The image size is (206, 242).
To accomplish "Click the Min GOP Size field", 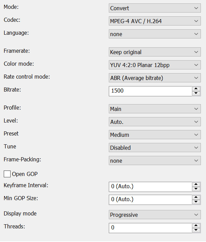I will [150, 199].
